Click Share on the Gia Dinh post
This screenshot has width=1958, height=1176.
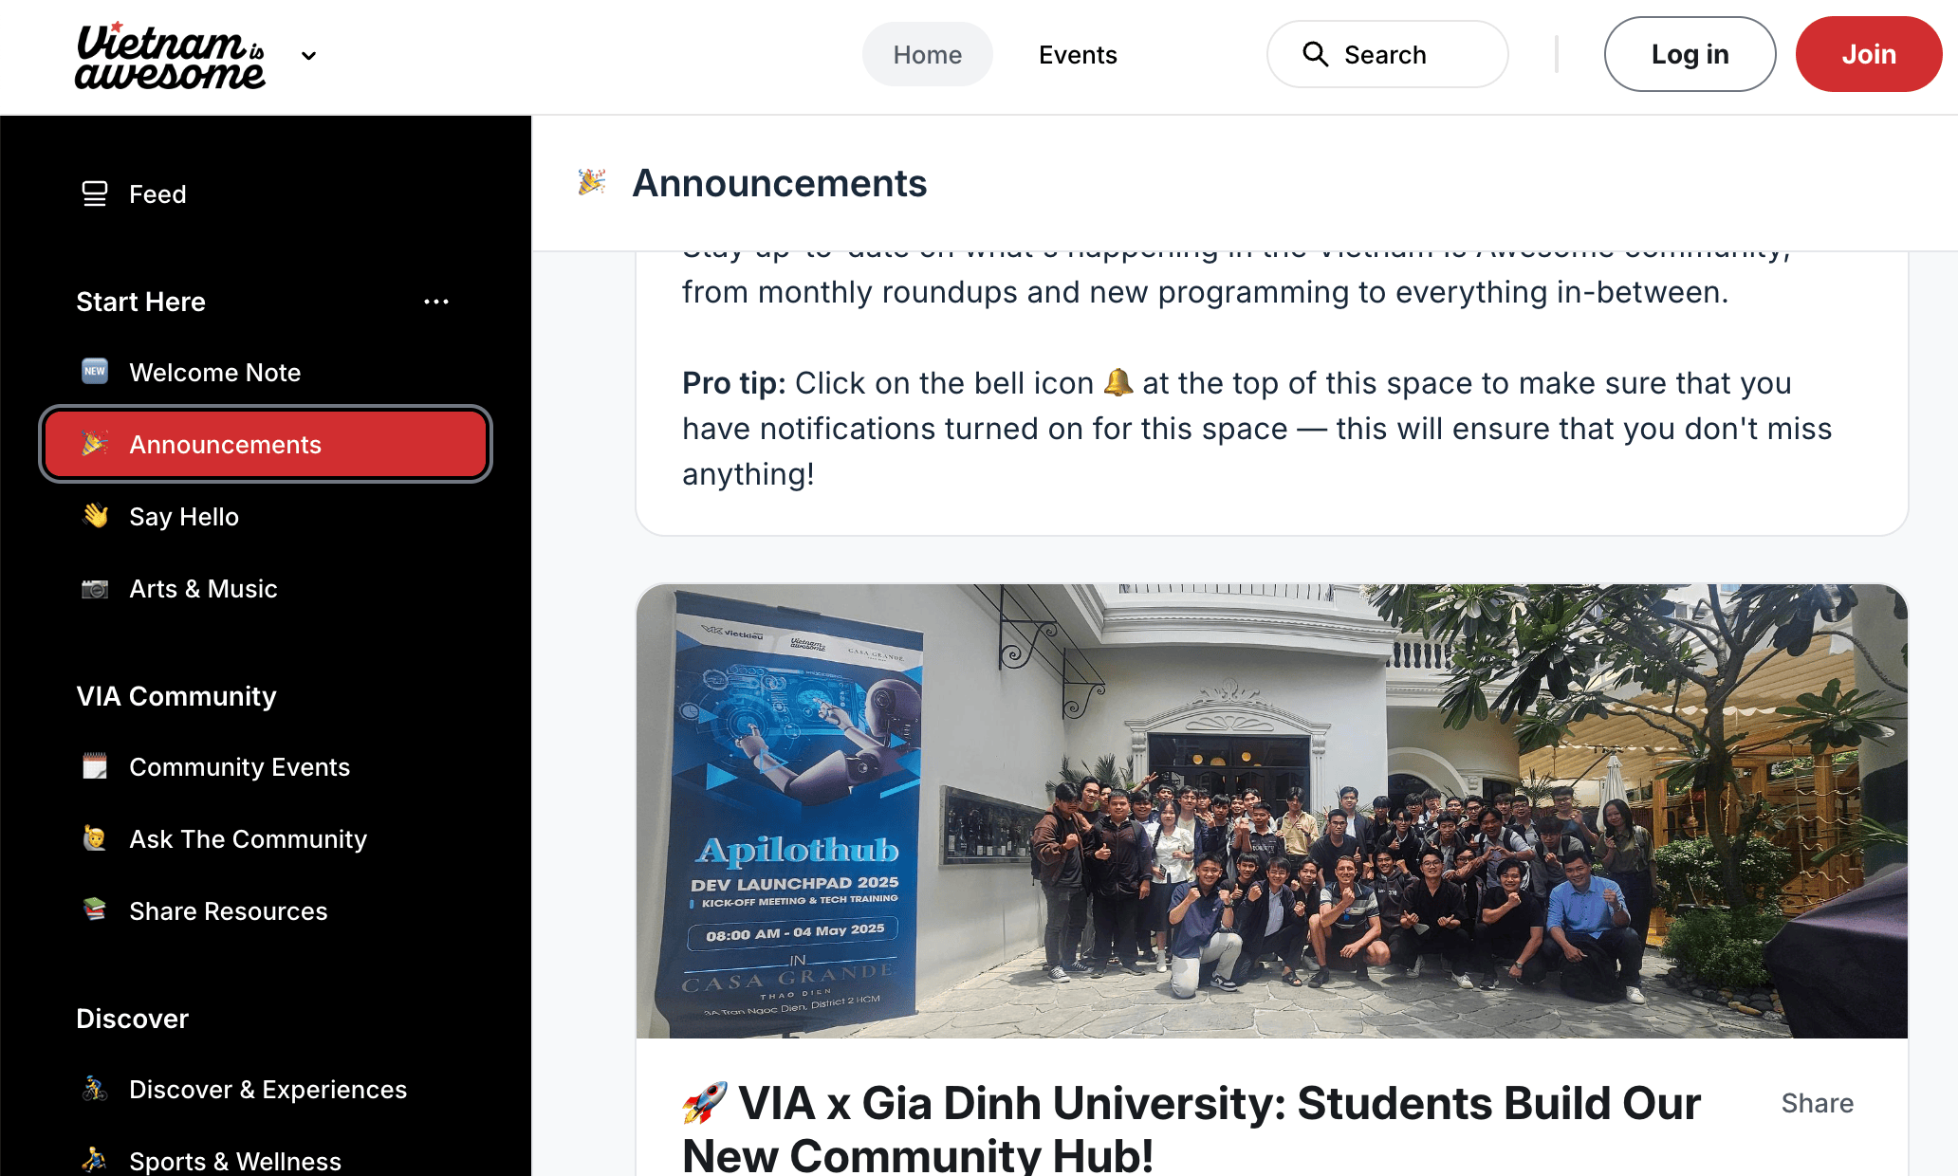coord(1817,1104)
